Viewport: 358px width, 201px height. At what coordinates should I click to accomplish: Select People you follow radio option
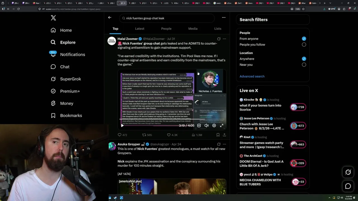point(304,45)
